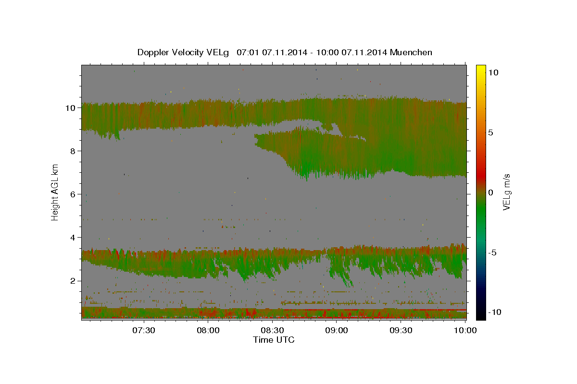Viewport: 577px width, 384px height.
Task: Click the '09:00' time tick label
Action: [337, 330]
